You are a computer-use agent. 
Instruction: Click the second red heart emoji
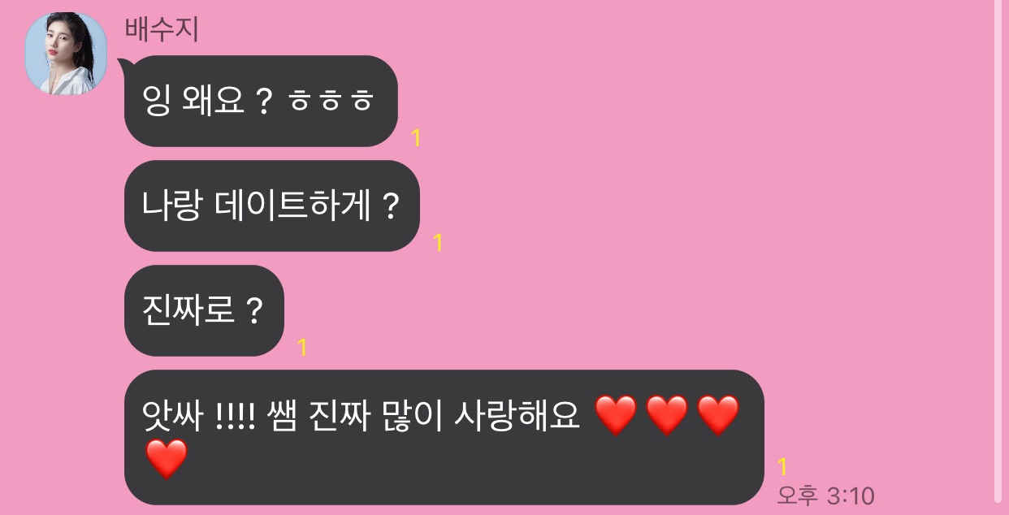[667, 416]
